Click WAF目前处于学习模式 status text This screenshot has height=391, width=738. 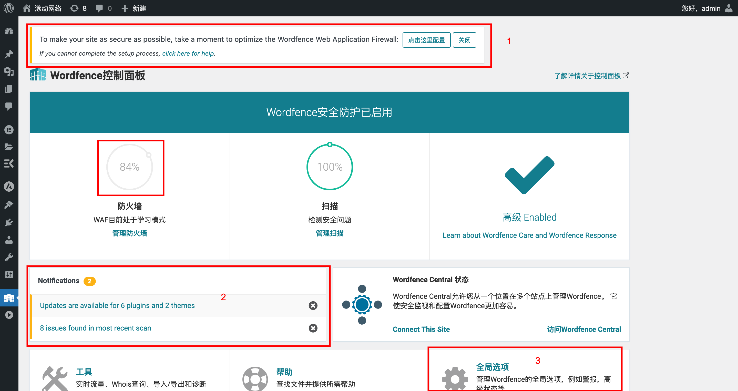(129, 220)
